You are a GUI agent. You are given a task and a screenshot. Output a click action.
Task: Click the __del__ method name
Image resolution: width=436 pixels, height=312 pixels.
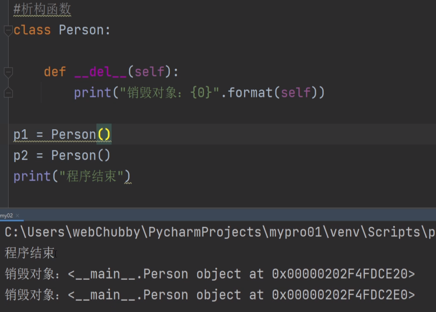tap(101, 72)
